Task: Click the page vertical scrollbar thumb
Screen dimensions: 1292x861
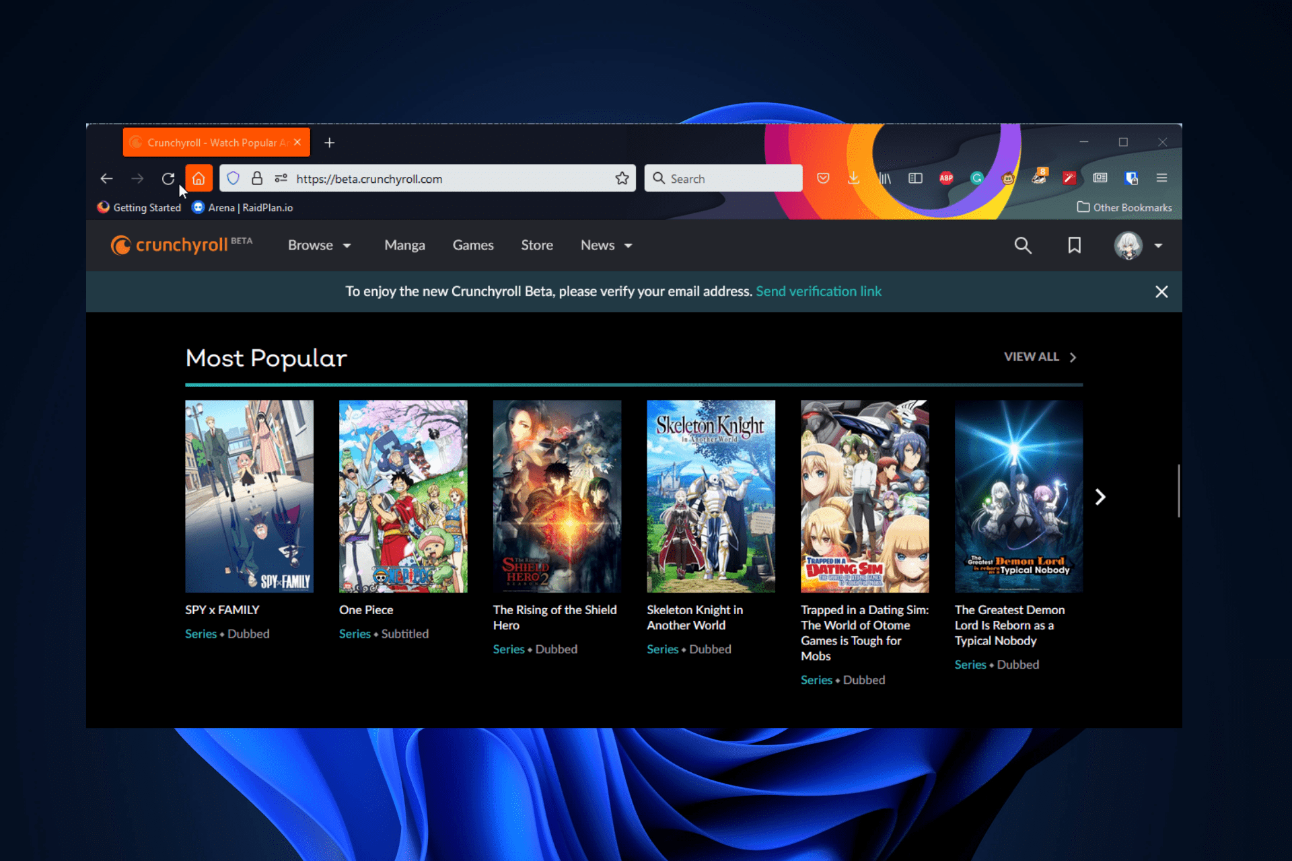Action: coord(1178,490)
